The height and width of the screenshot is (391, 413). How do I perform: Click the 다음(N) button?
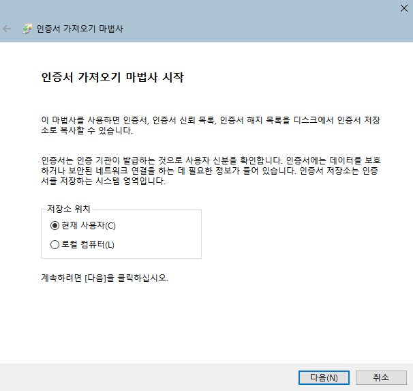(x=324, y=377)
